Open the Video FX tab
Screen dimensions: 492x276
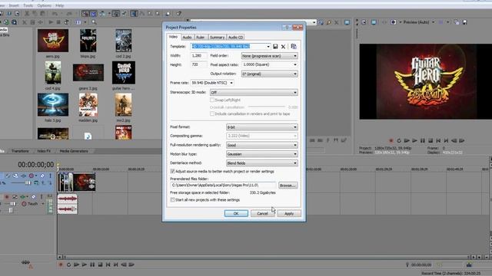(44, 151)
